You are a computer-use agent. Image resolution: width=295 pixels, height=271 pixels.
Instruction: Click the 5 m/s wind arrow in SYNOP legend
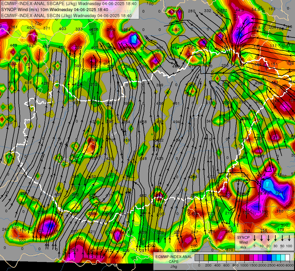tap(254, 238)
